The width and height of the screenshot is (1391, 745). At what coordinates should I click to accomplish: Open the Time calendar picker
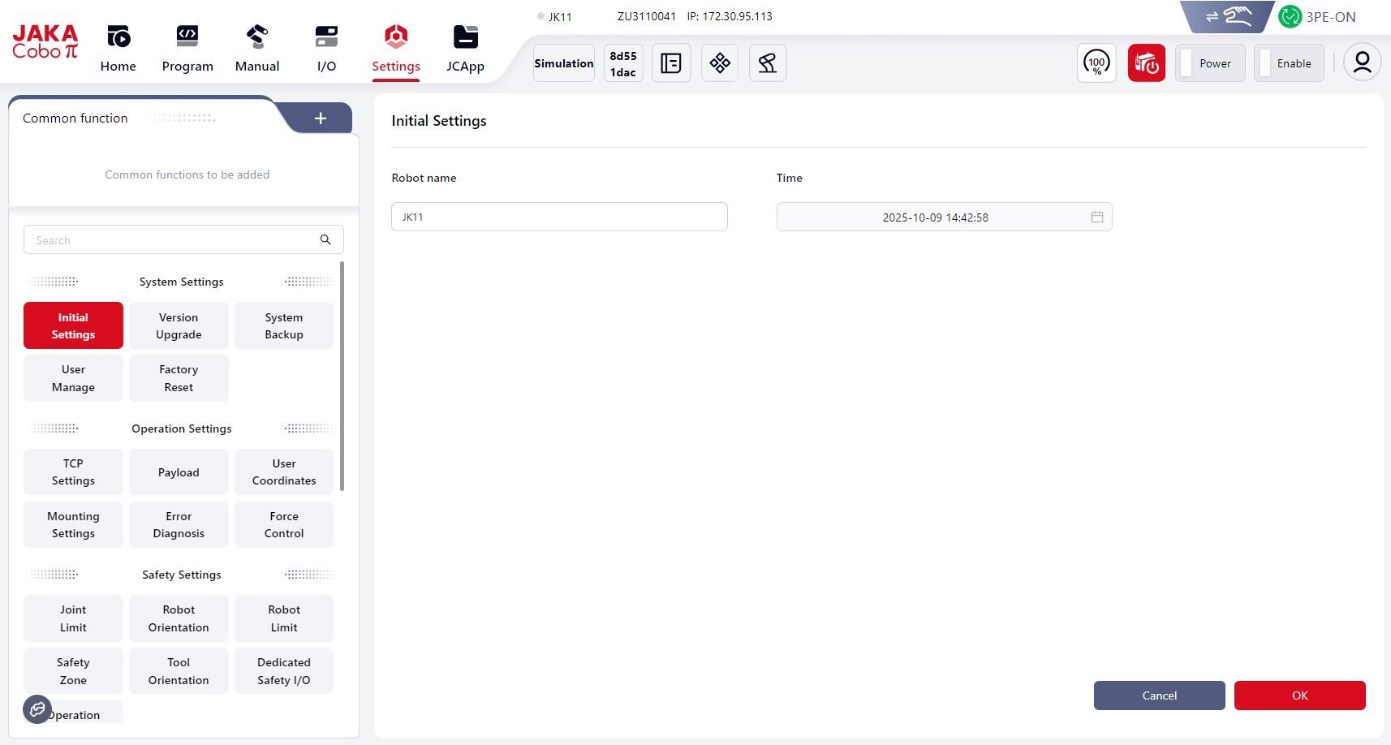[x=1096, y=217]
